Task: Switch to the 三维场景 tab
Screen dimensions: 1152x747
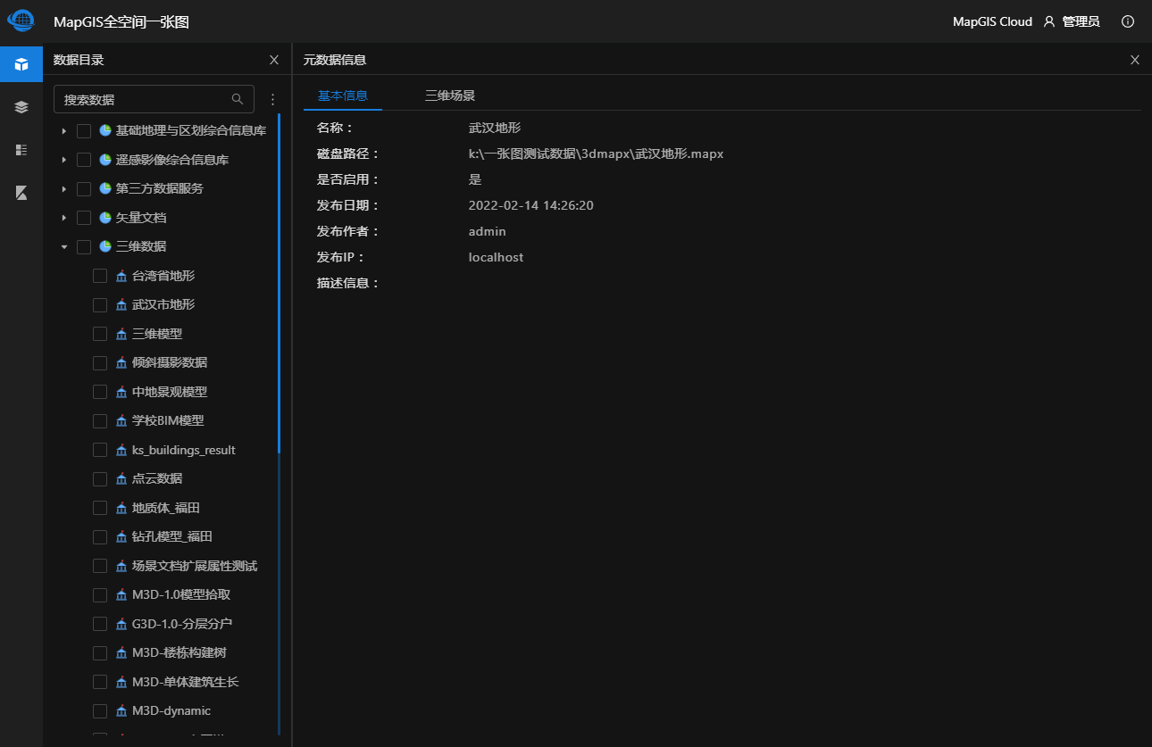Action: click(450, 95)
